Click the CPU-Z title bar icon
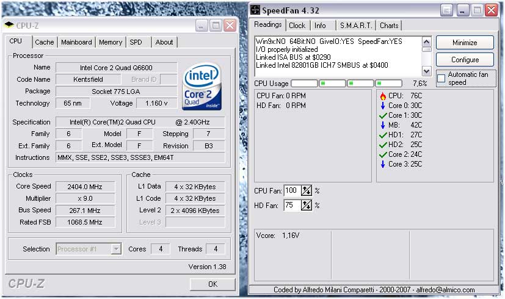 9,25
